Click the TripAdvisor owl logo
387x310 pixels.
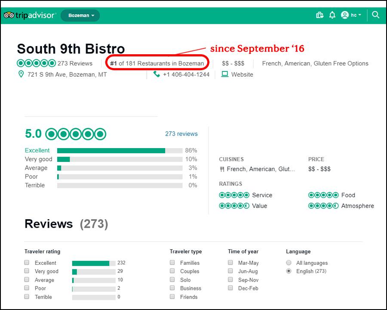(9, 15)
